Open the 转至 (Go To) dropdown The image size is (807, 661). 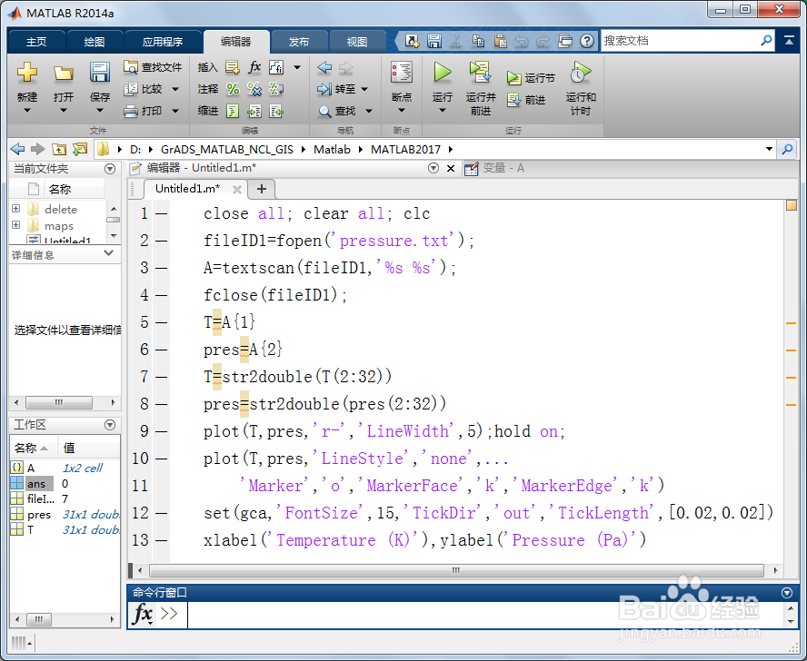pos(364,89)
